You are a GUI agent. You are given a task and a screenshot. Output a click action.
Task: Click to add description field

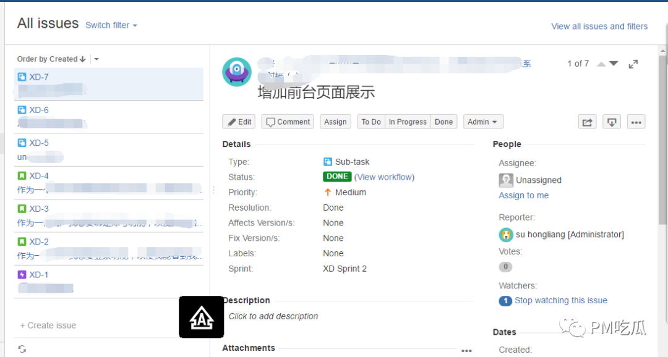(x=273, y=316)
